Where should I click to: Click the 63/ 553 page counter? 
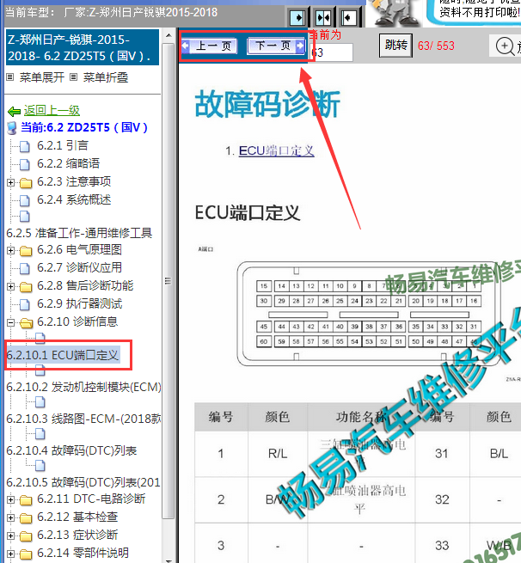pos(436,46)
